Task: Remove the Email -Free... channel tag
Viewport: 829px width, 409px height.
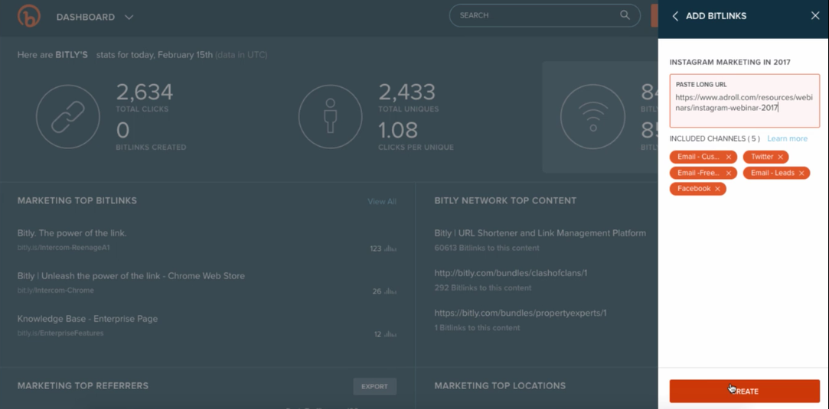Action: pyautogui.click(x=729, y=173)
